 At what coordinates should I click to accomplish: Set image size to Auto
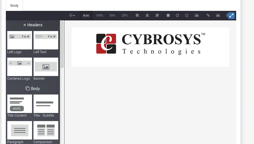pos(86,15)
